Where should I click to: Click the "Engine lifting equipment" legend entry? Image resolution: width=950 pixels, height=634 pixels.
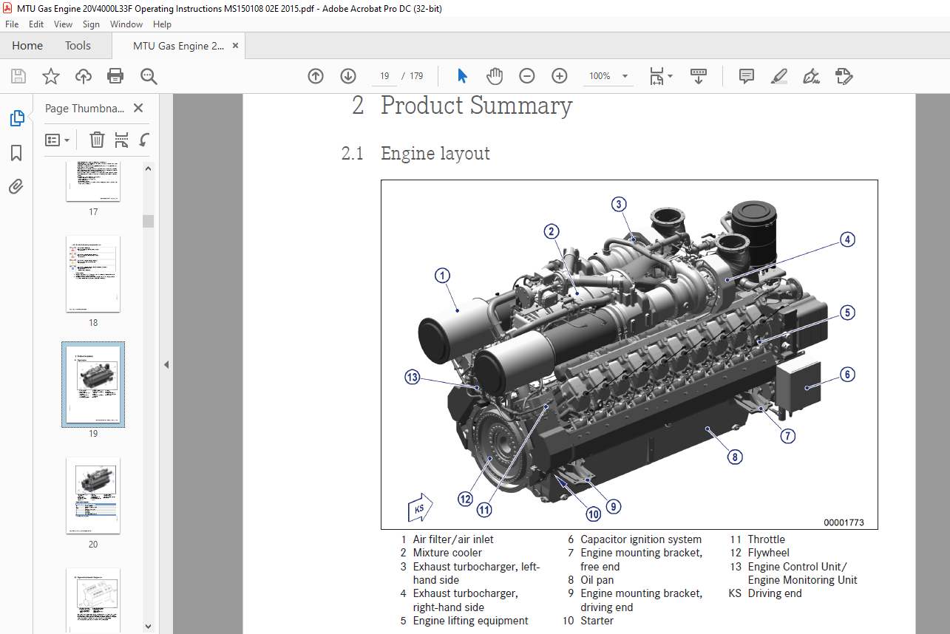[471, 621]
